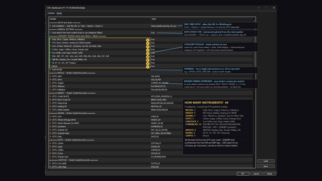Click the string icon beside CFTC: Gold
Image resolution: width=322 pixels, height=181 pixels.
coord(50,76)
